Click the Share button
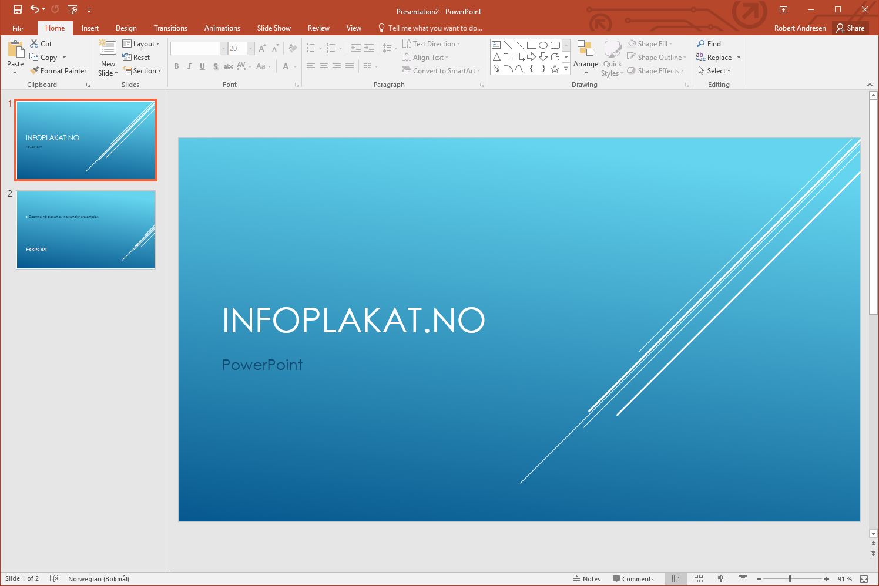The image size is (879, 586). 850,28
